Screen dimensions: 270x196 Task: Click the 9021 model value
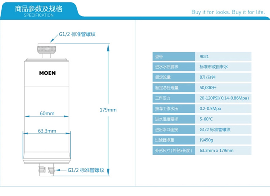204,57
